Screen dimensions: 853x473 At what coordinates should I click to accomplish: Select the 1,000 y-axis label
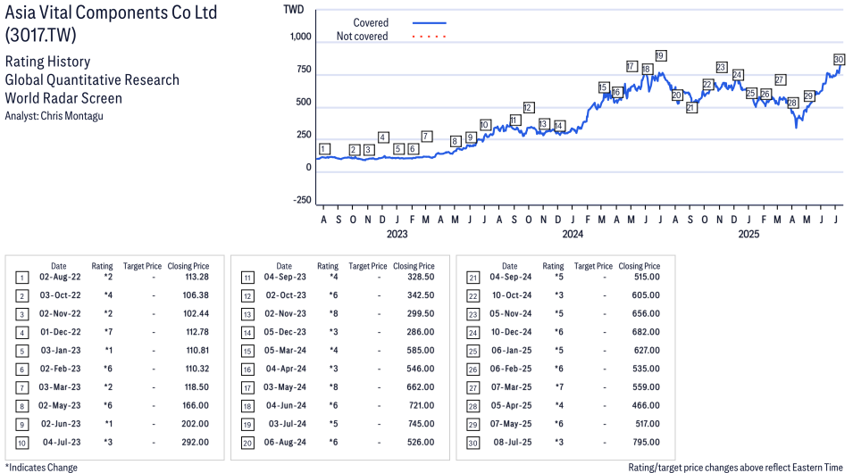click(300, 37)
